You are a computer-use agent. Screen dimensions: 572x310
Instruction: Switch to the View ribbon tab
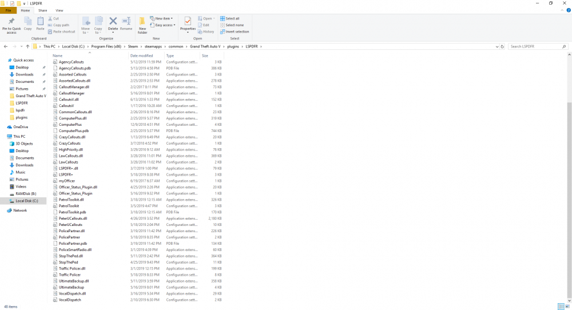point(59,10)
